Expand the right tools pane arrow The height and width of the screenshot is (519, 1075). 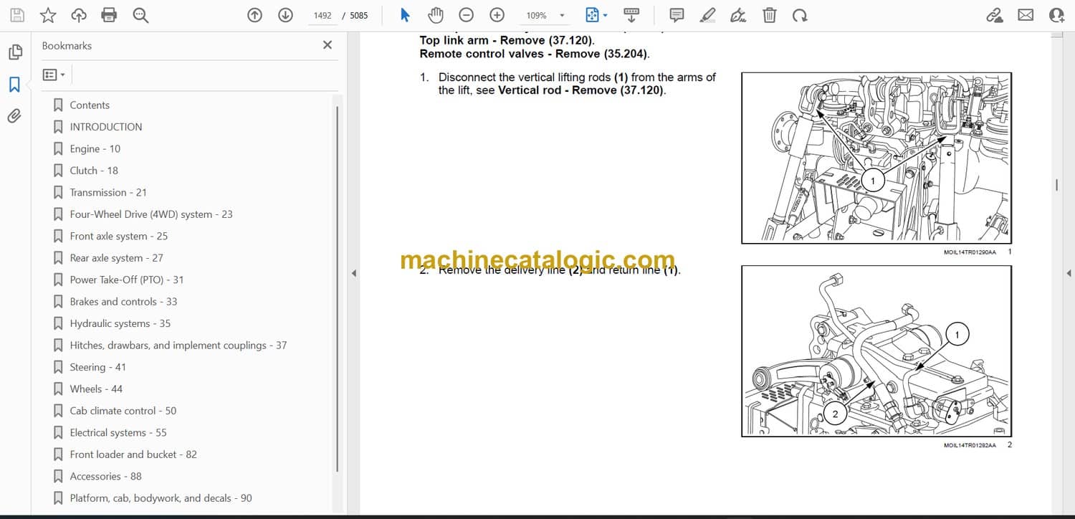(x=1069, y=273)
